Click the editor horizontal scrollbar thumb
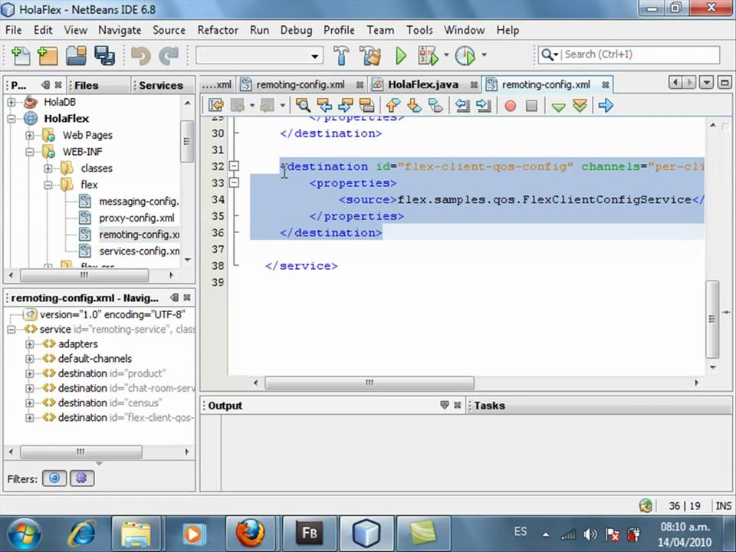 pos(370,383)
